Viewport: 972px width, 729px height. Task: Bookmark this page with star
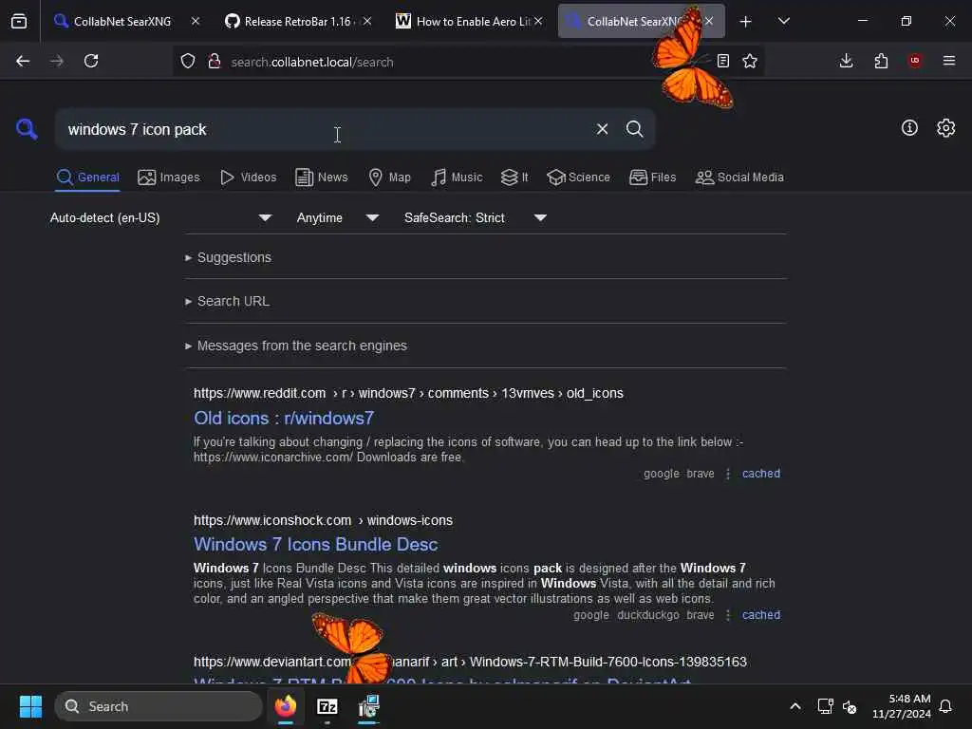pyautogui.click(x=750, y=61)
